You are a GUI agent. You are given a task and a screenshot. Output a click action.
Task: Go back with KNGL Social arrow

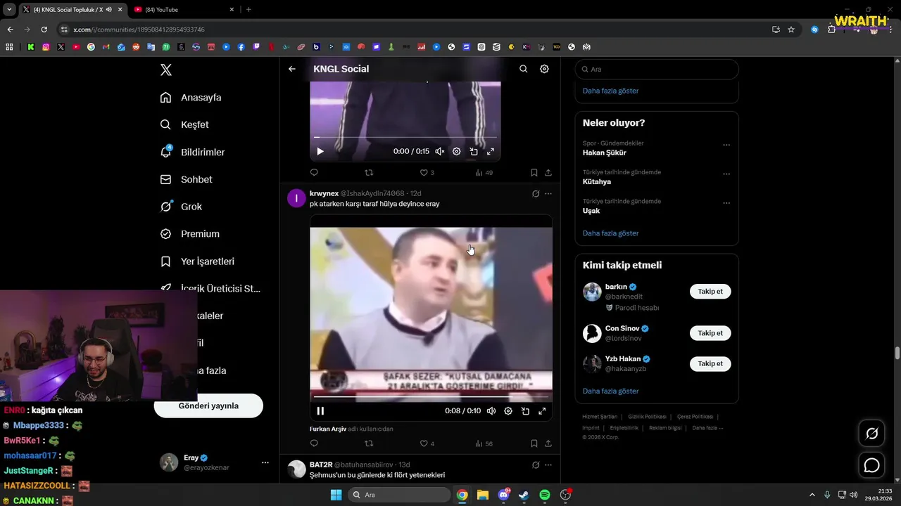click(292, 69)
